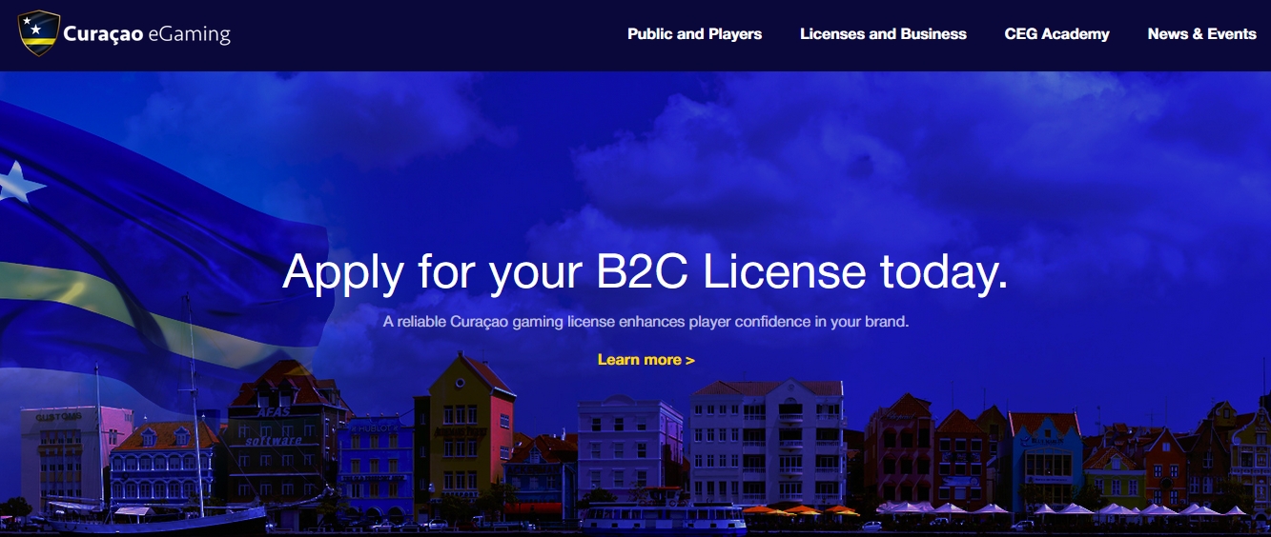Open the Licenses and Business menu
1271x537 pixels.
coord(883,34)
